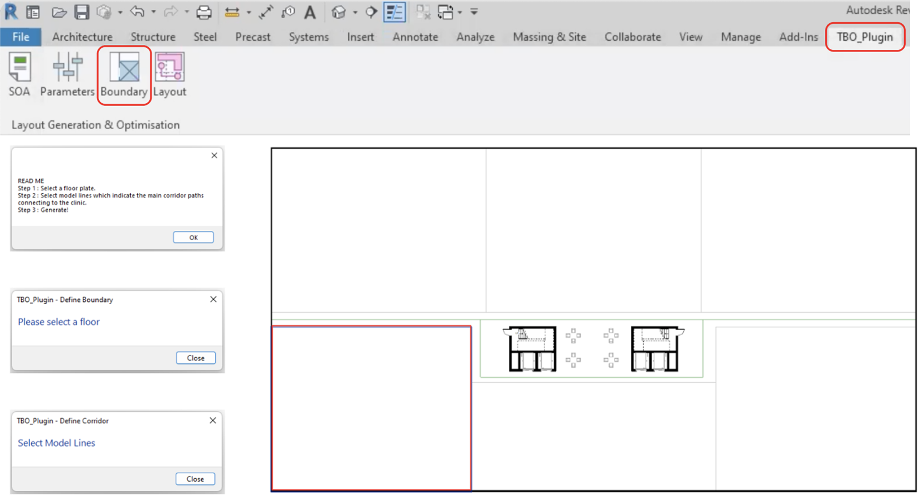Switch to the Architecture ribbon tab
The image size is (919, 496).
82,37
